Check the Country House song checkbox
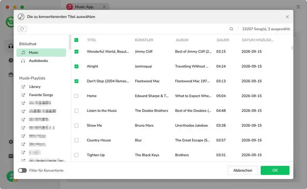The height and width of the screenshot is (189, 307). 76,140
